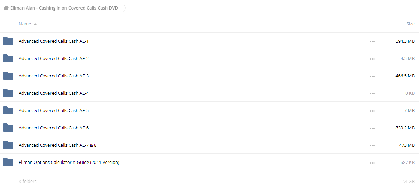419x190 pixels.
Task: Click folder icon for Advanced Covered Calls AE-3
Action: 8,76
